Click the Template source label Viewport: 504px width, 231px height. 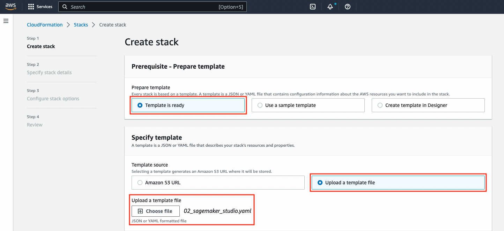(x=150, y=165)
